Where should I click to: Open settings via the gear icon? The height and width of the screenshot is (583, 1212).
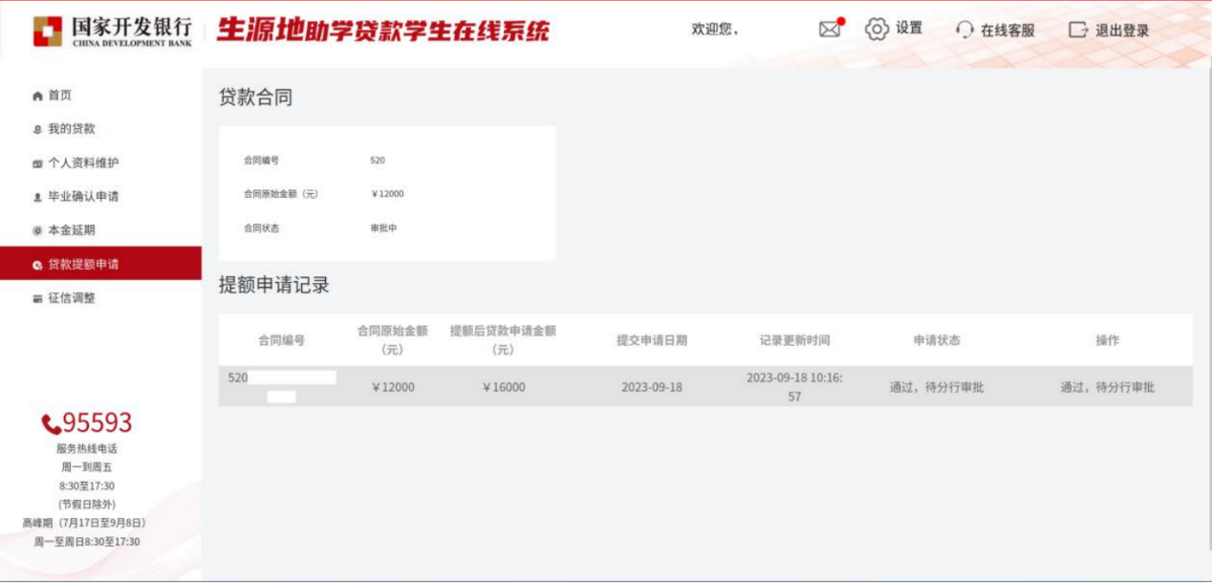877,30
